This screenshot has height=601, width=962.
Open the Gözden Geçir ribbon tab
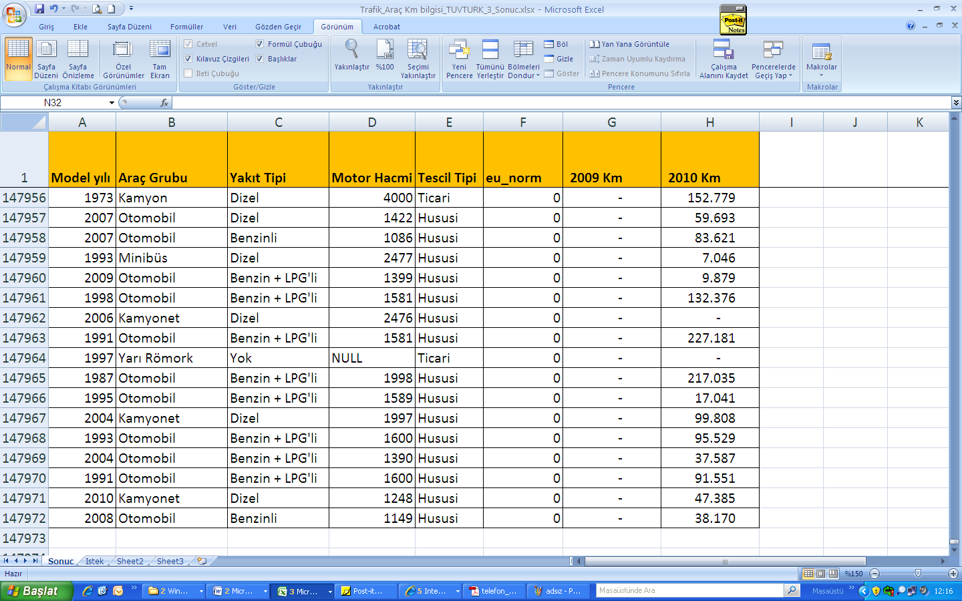(x=279, y=27)
